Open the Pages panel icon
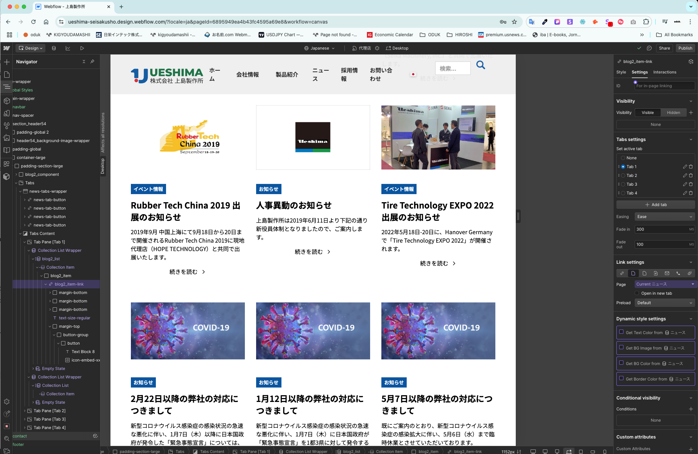The width and height of the screenshot is (698, 454). [x=7, y=75]
